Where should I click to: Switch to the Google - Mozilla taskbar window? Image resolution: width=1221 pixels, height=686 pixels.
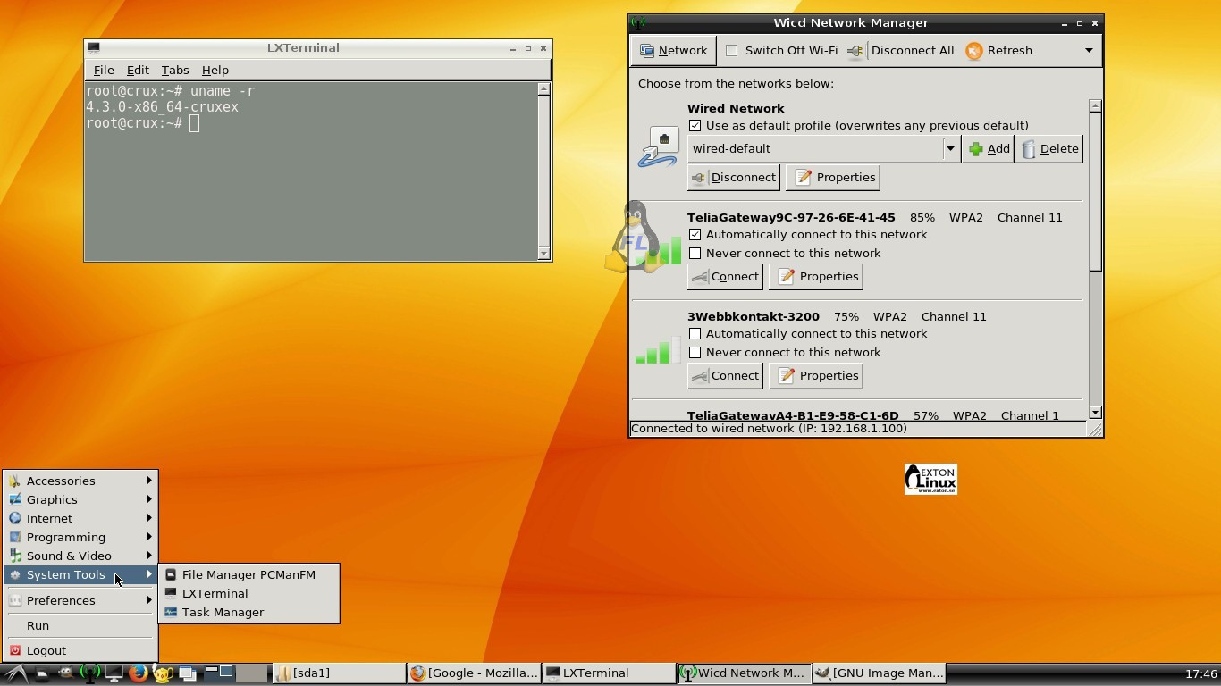(x=474, y=673)
